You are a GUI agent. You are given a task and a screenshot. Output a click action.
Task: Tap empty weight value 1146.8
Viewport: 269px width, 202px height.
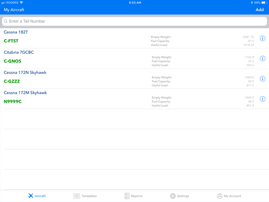(x=250, y=57)
